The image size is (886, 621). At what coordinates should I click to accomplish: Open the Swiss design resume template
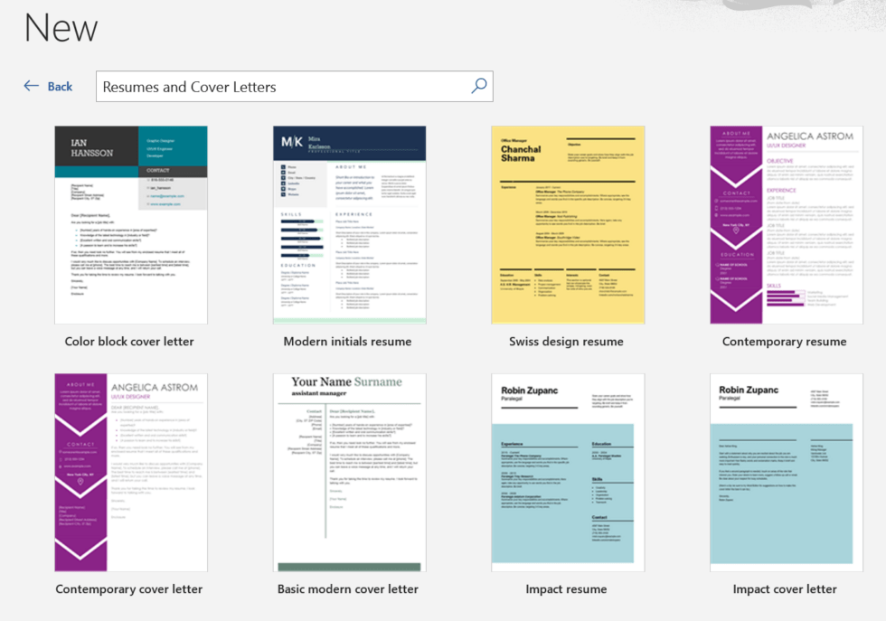point(567,223)
